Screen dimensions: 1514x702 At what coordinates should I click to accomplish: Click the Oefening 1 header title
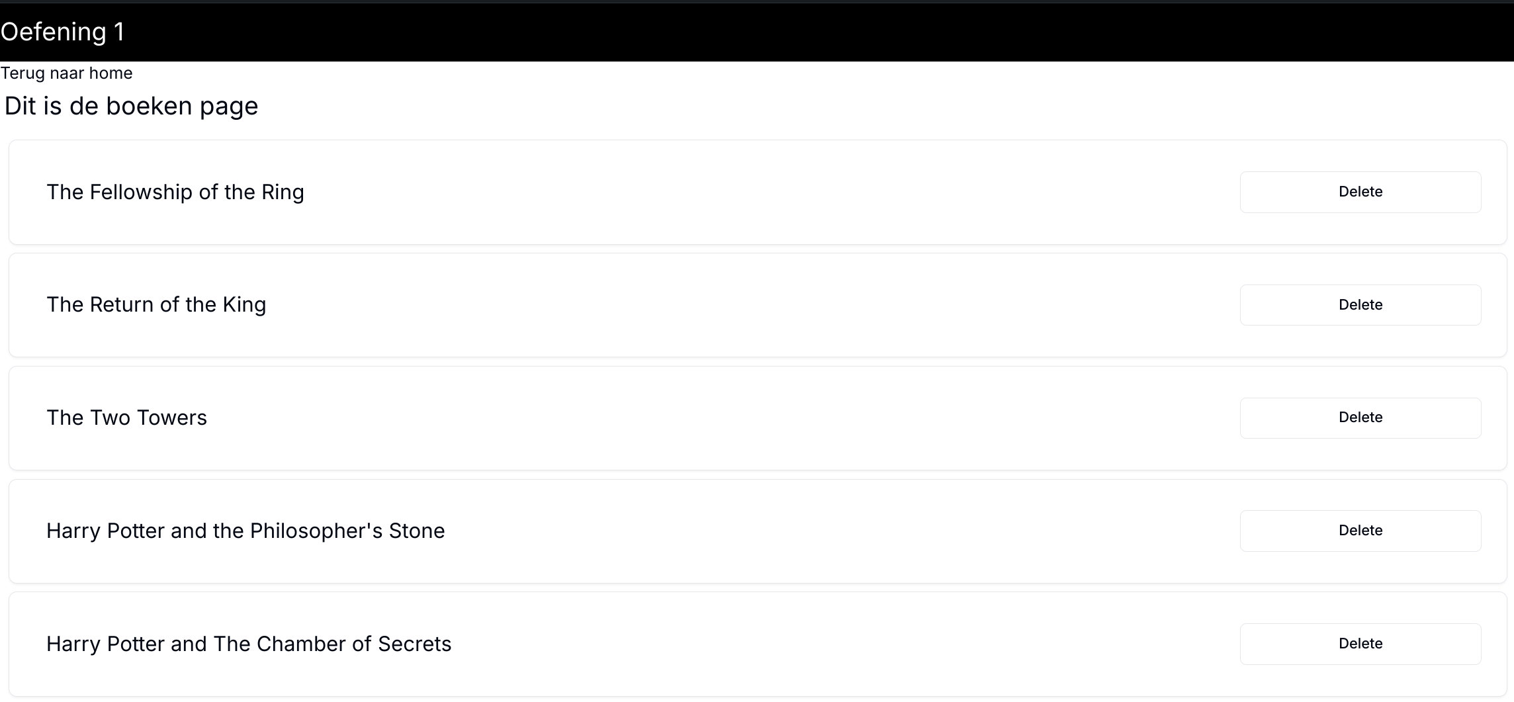click(63, 32)
